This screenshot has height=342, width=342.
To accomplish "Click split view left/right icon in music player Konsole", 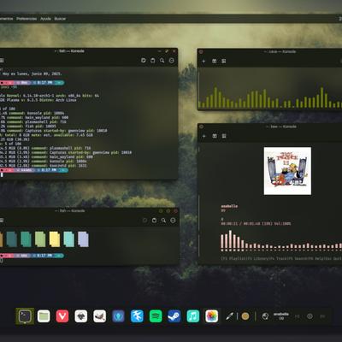I will [x=215, y=136].
